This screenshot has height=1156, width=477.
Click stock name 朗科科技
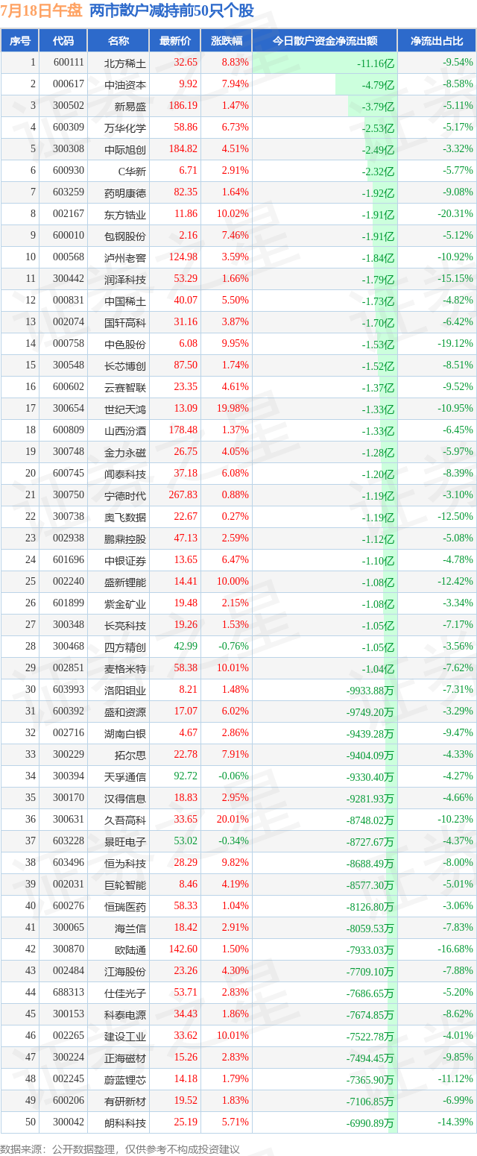[125, 1123]
